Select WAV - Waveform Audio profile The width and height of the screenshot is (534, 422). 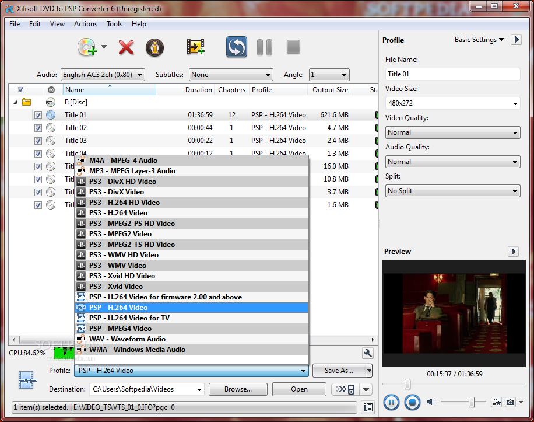point(191,339)
